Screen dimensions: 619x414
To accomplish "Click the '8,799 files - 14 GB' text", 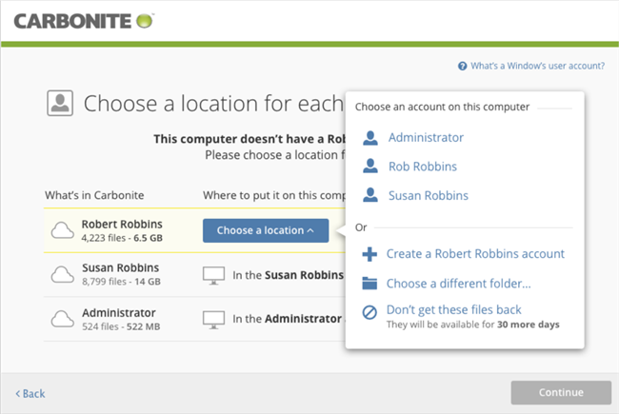I will point(121,282).
